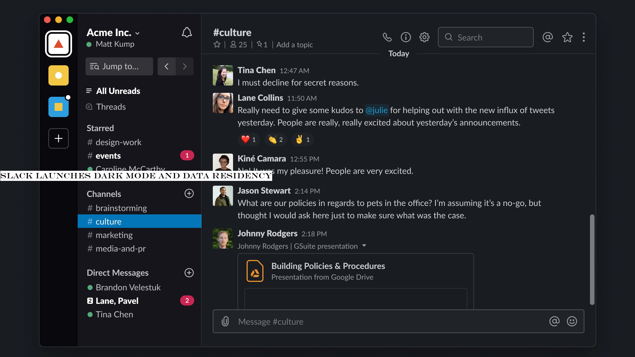Toggle the clapping hands reaction

pos(276,140)
